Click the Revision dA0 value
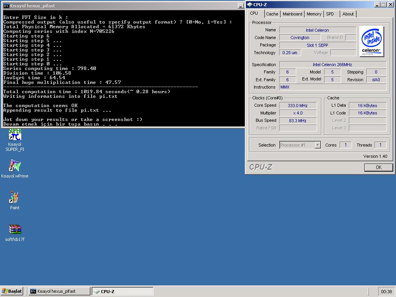This screenshot has height=297, width=396. (x=376, y=80)
